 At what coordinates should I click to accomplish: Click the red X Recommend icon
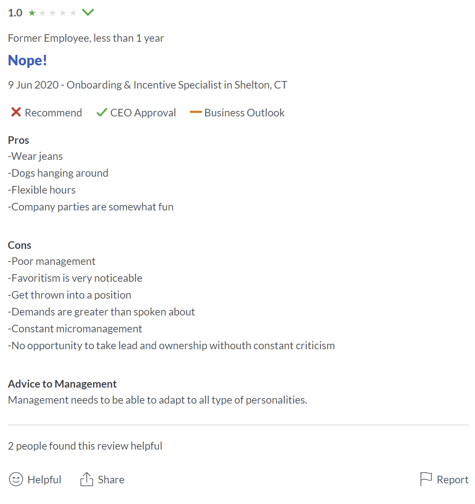(x=16, y=112)
